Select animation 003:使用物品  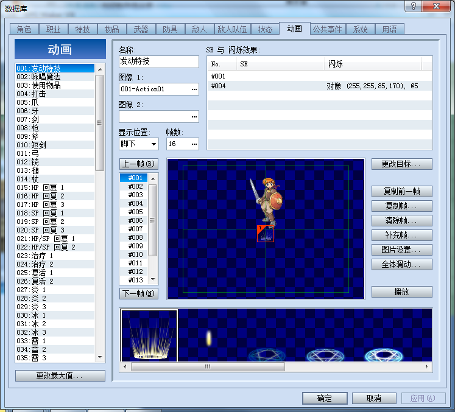click(x=55, y=85)
